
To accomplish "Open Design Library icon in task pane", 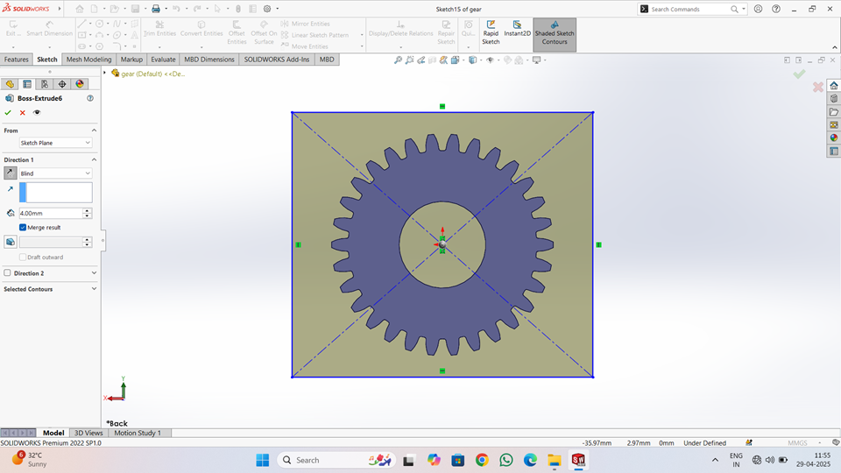I will pyautogui.click(x=833, y=99).
